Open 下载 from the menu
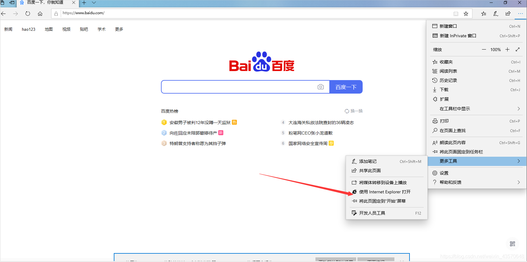Image resolution: width=527 pixels, height=262 pixels. click(x=476, y=90)
